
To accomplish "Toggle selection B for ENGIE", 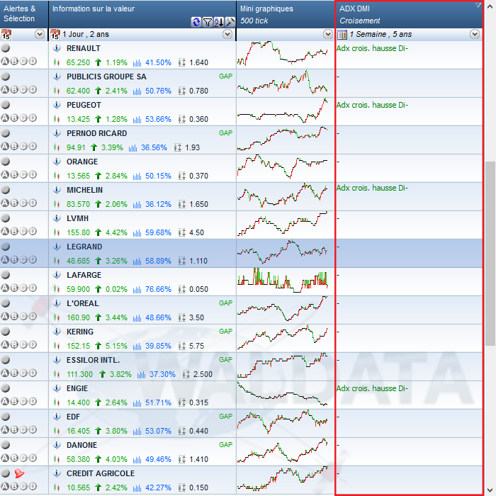I will coord(14,402).
